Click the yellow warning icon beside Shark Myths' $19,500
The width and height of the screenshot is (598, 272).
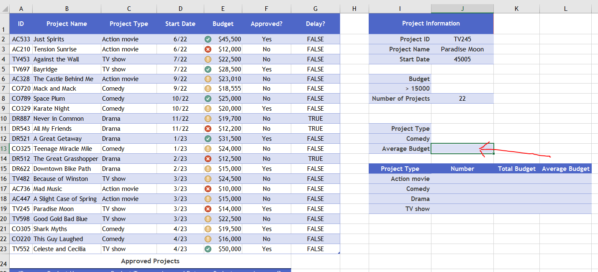pyautogui.click(x=208, y=229)
